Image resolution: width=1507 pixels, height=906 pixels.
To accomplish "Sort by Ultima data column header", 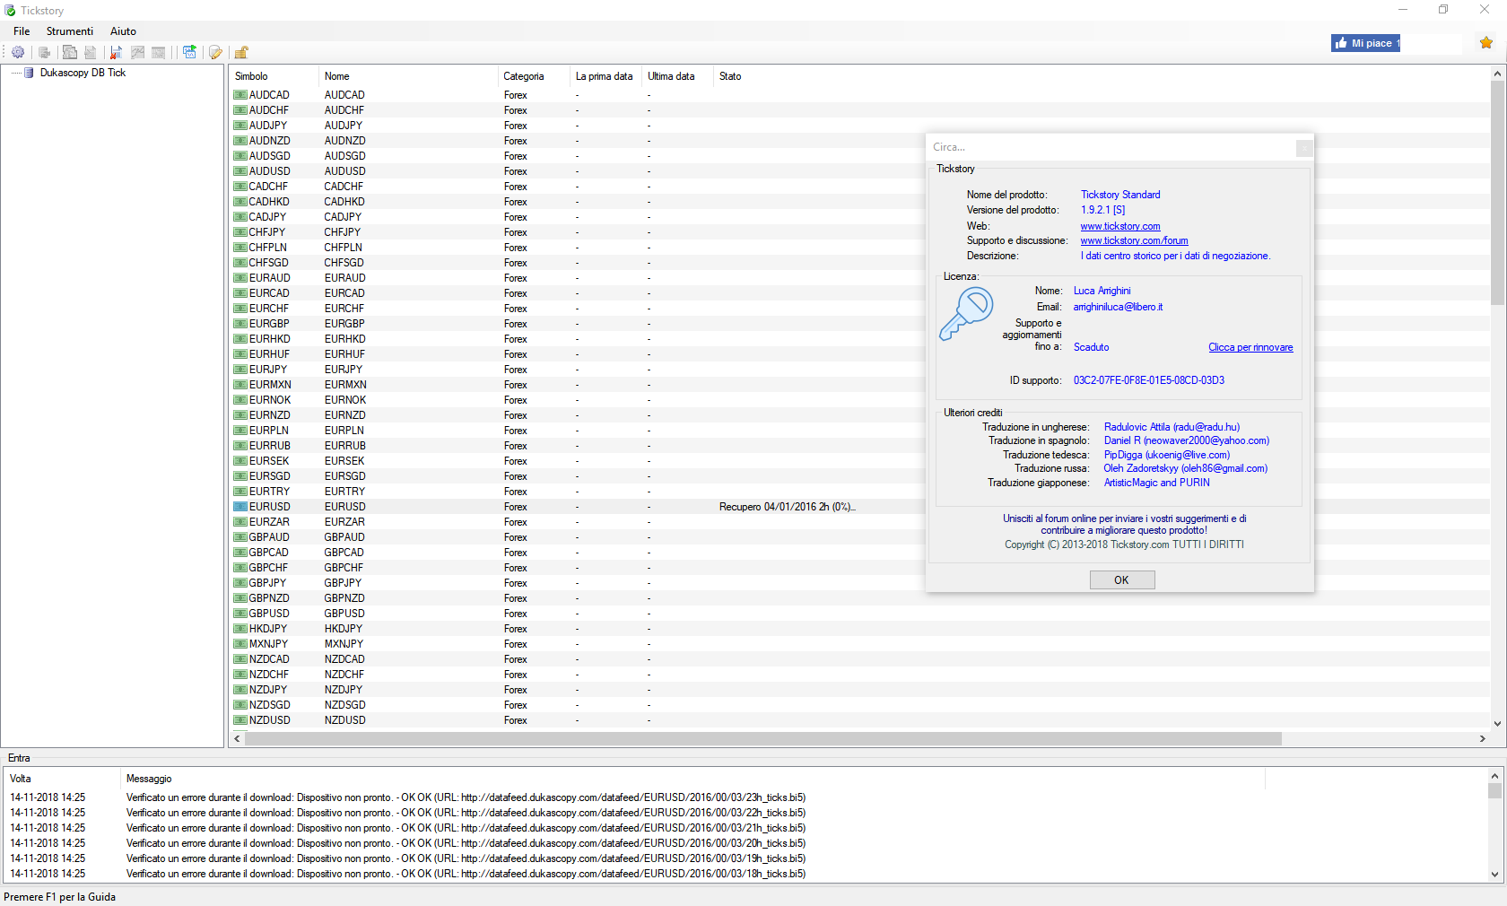I will pos(677,76).
